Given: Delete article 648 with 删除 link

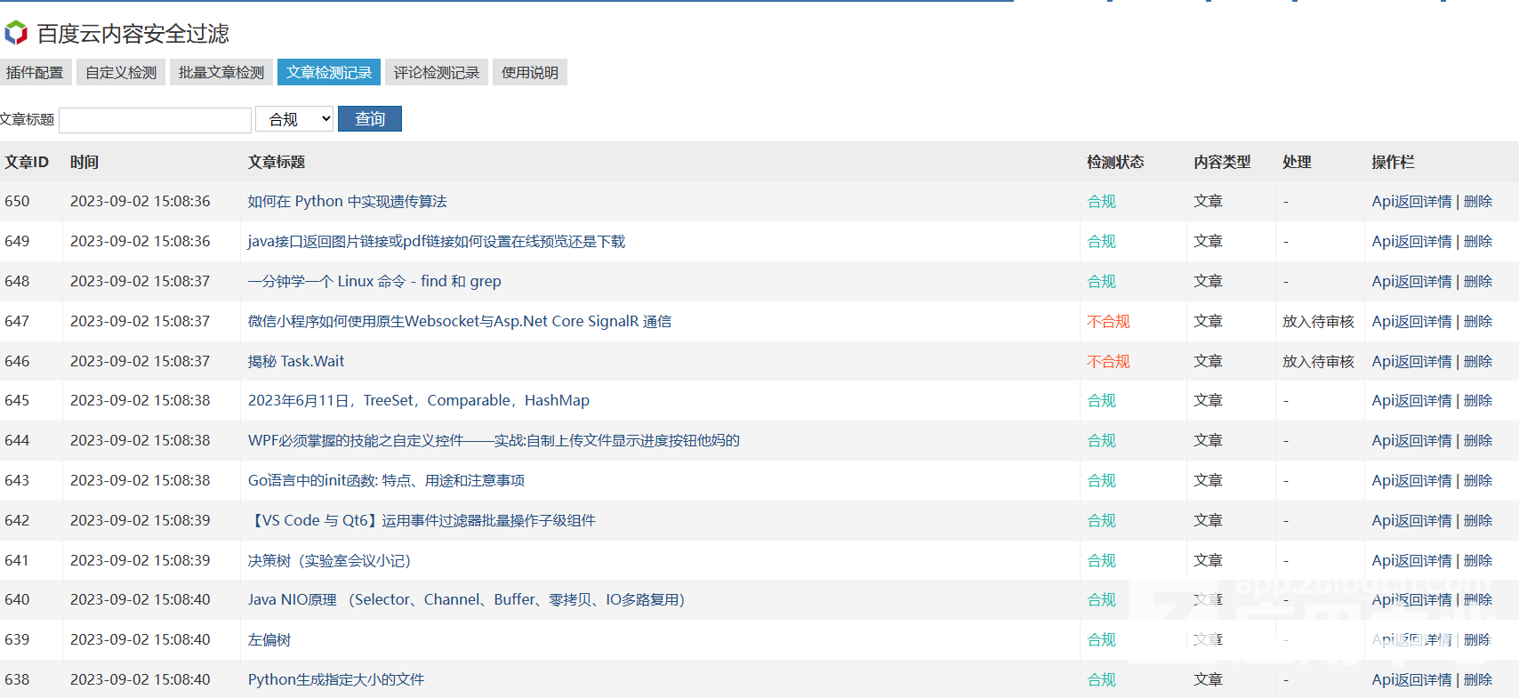Looking at the screenshot, I should (x=1478, y=282).
